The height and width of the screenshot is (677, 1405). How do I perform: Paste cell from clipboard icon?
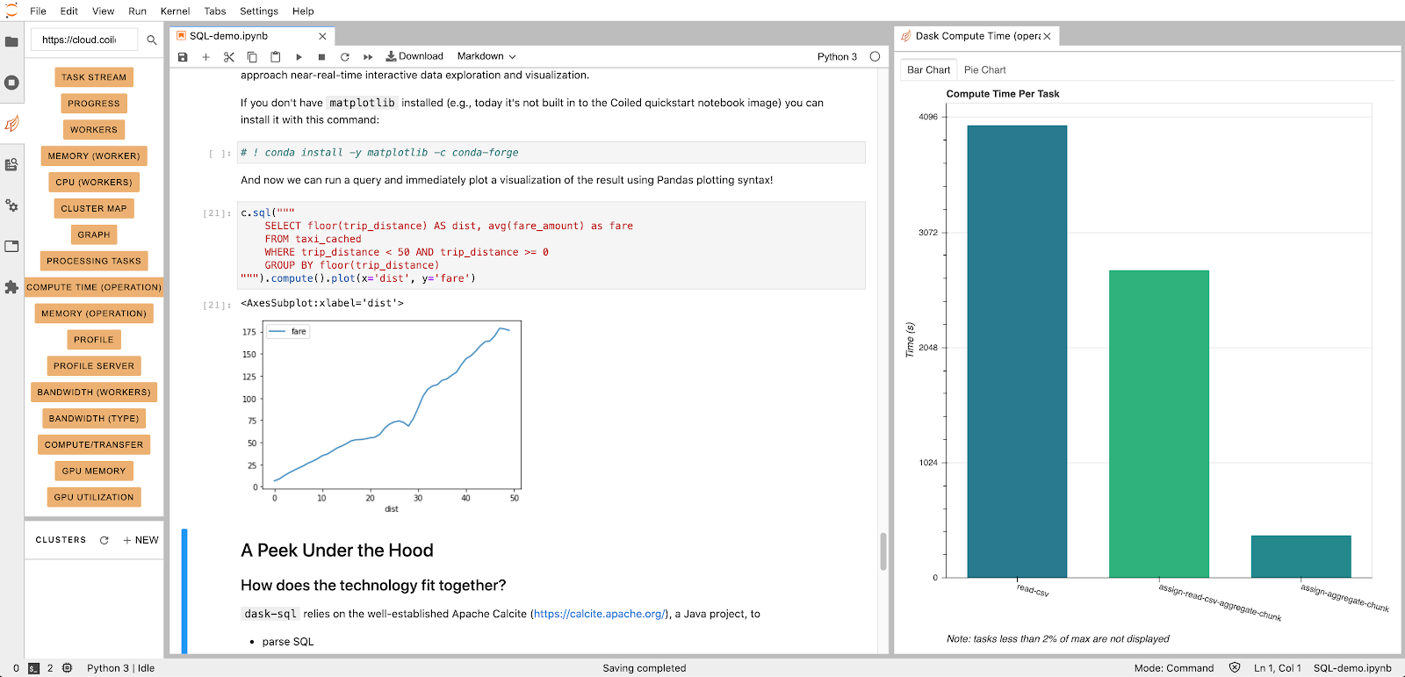[x=275, y=57]
